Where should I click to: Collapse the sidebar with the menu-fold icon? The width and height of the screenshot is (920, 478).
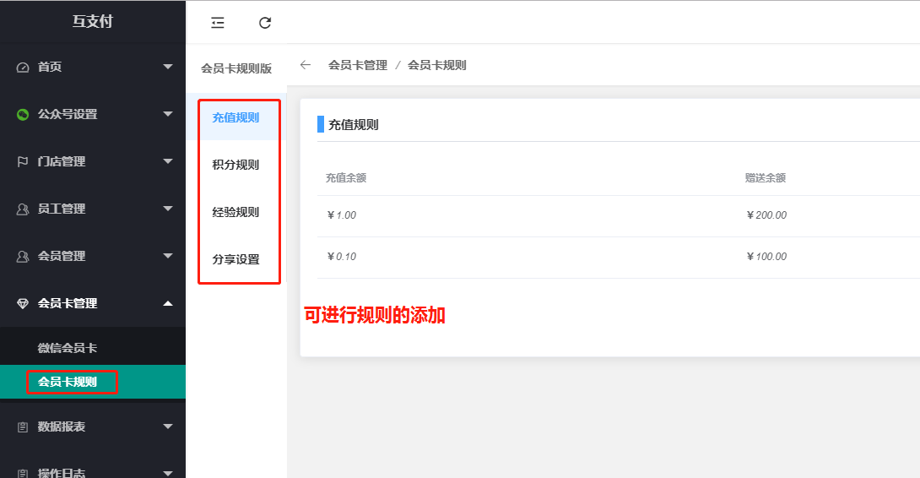pyautogui.click(x=218, y=23)
